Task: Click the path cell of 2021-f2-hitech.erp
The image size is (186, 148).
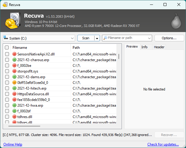Action: coord(94,88)
